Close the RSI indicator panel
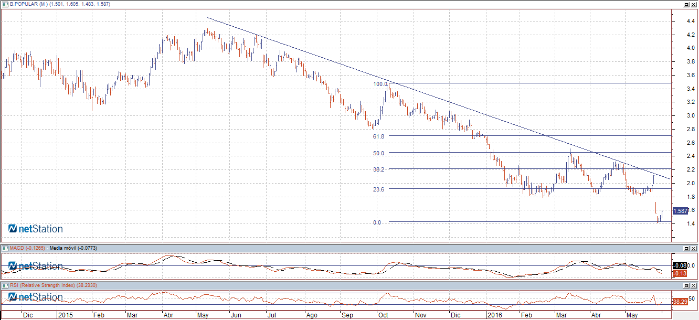The width and height of the screenshot is (699, 320). [694, 285]
